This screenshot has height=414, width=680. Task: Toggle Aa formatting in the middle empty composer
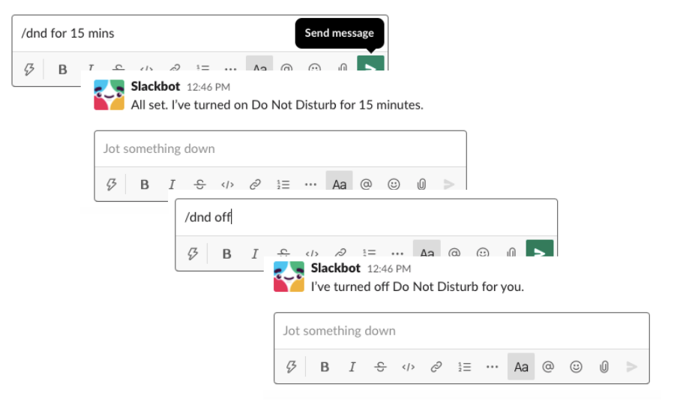[x=340, y=184]
